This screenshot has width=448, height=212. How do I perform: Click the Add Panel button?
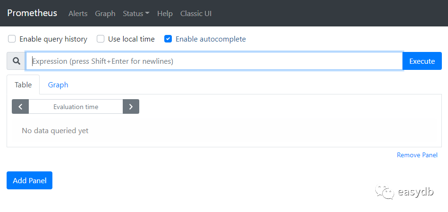(29, 180)
